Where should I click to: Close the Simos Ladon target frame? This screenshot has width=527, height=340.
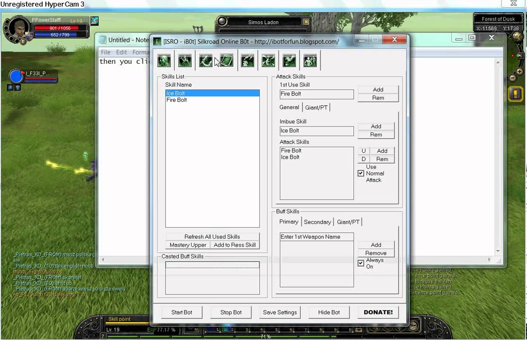(306, 22)
